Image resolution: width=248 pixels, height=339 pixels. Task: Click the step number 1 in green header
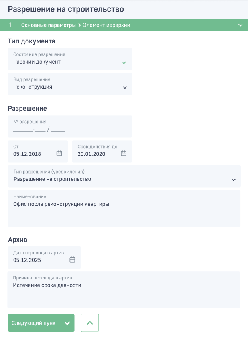(10, 25)
